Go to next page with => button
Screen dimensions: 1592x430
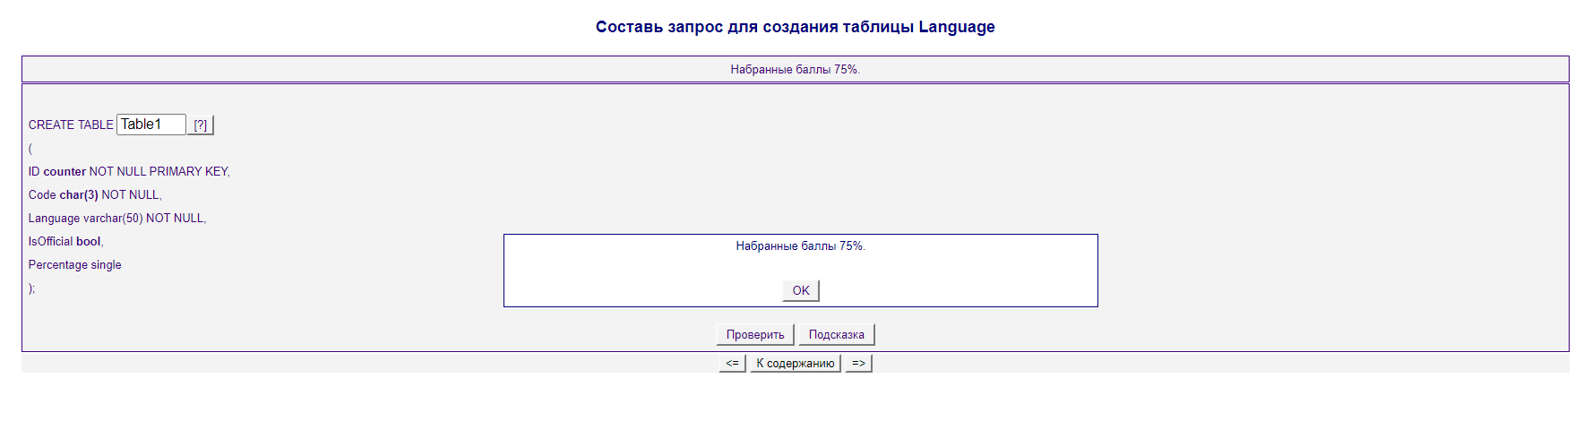(x=858, y=363)
